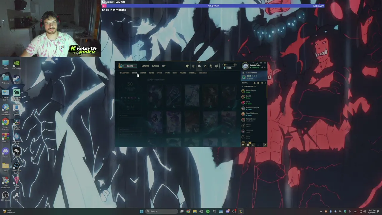Click the microphone voice icon in League client

pos(253,145)
